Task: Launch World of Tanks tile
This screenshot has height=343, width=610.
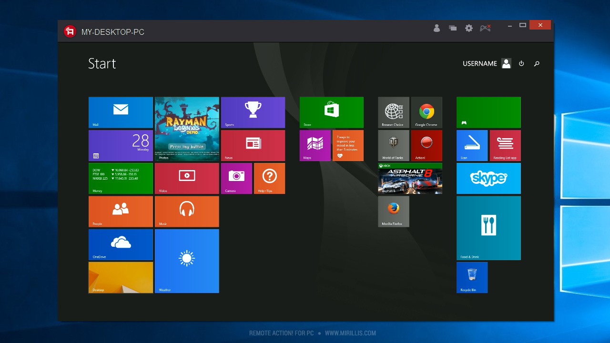Action: tap(394, 145)
